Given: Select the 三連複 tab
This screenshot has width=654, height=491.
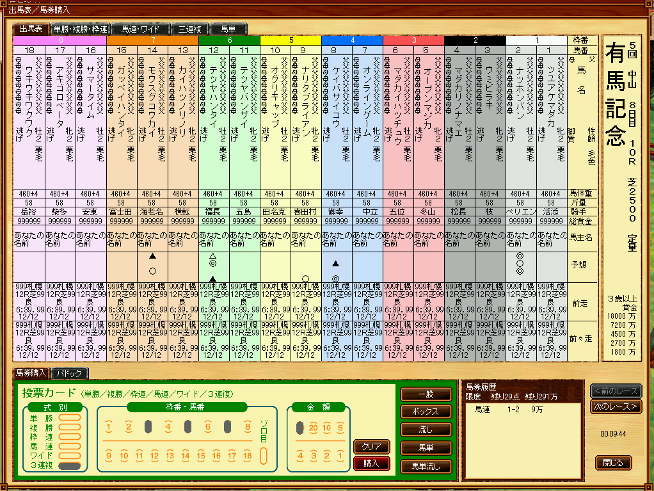Looking at the screenshot, I should tap(190, 29).
